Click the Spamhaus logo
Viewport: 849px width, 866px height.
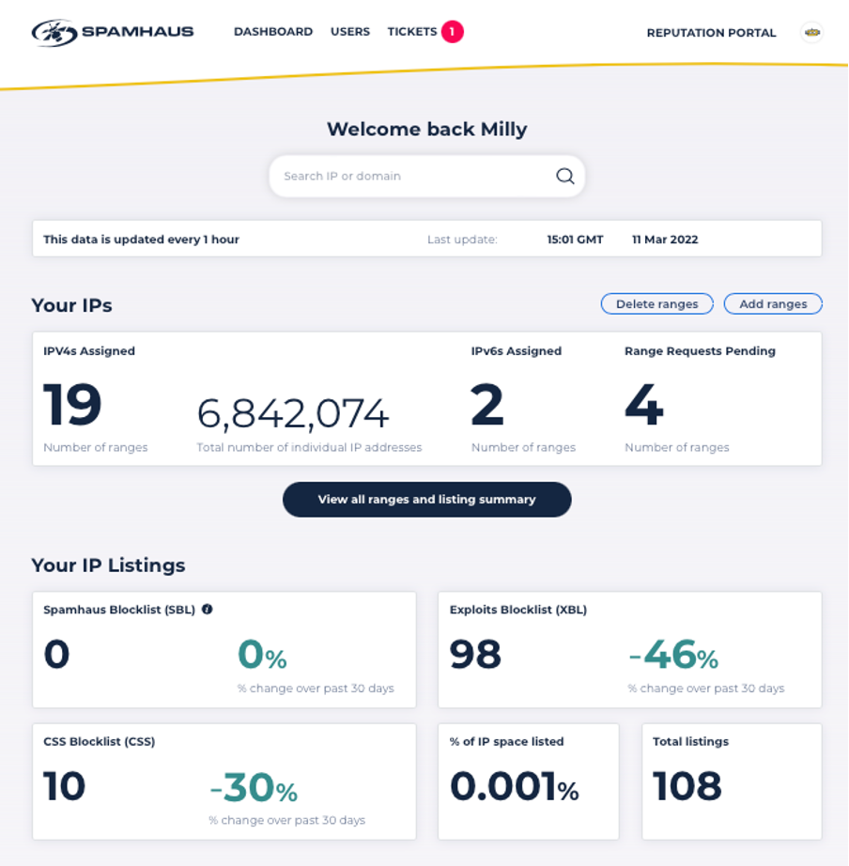(x=113, y=32)
